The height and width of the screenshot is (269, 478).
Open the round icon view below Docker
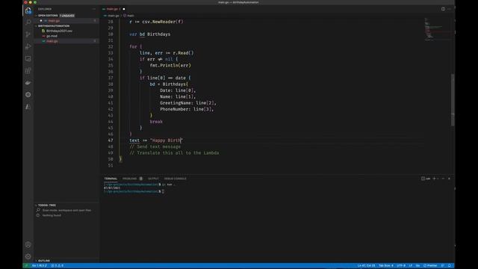tap(28, 95)
